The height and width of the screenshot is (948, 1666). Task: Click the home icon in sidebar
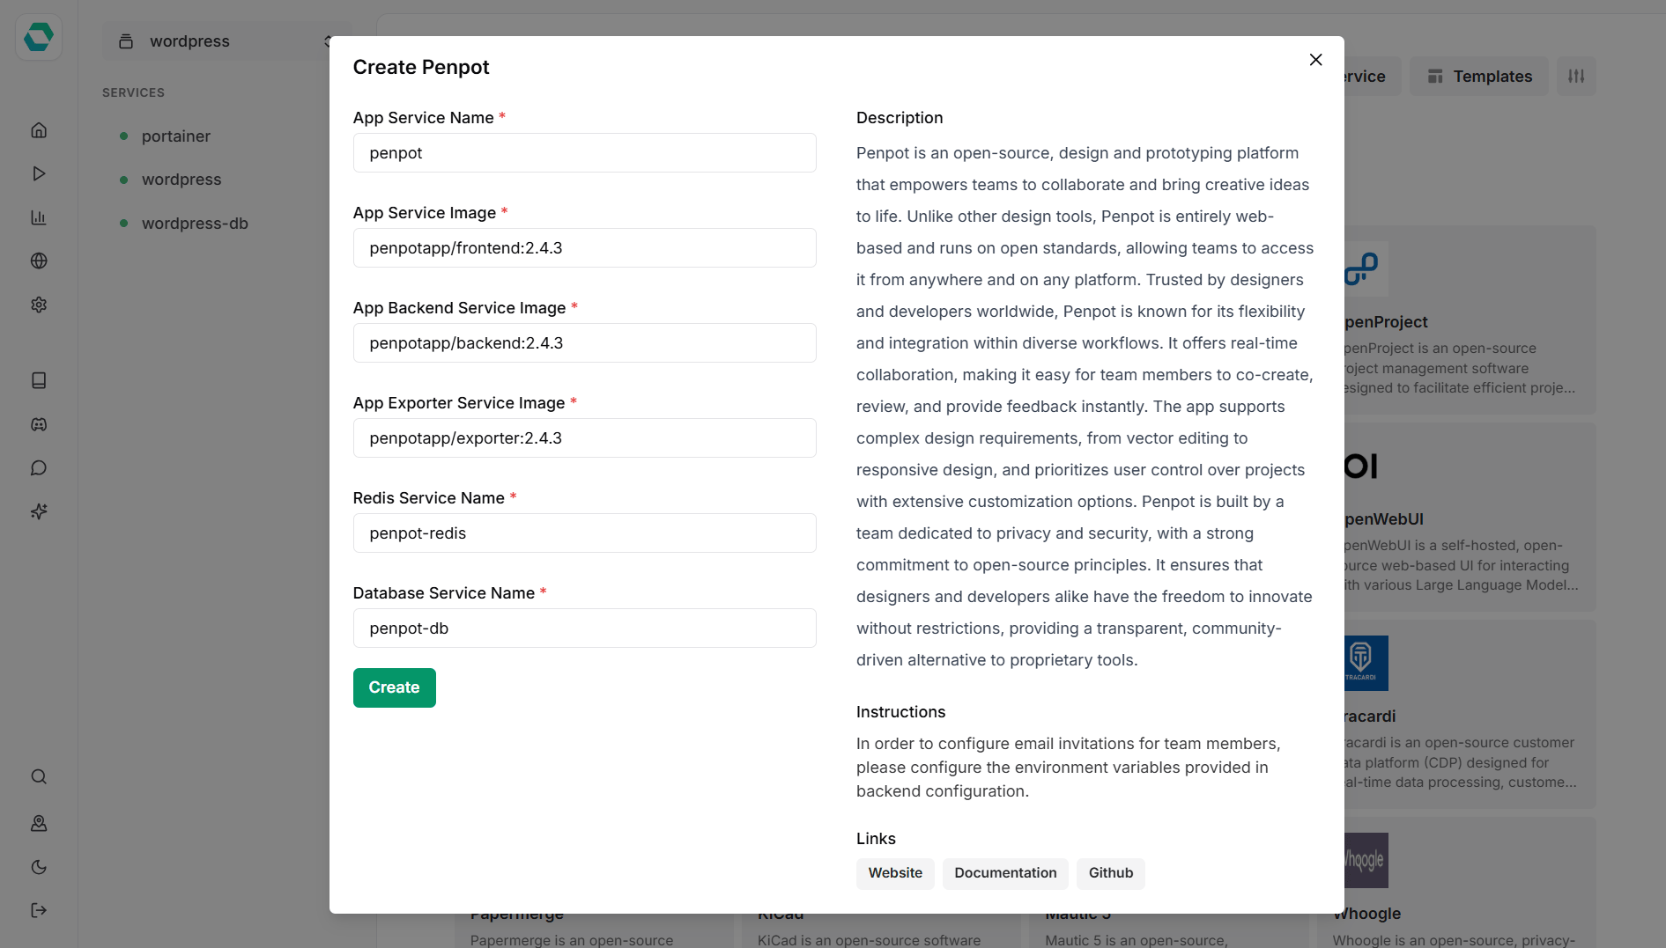click(39, 130)
